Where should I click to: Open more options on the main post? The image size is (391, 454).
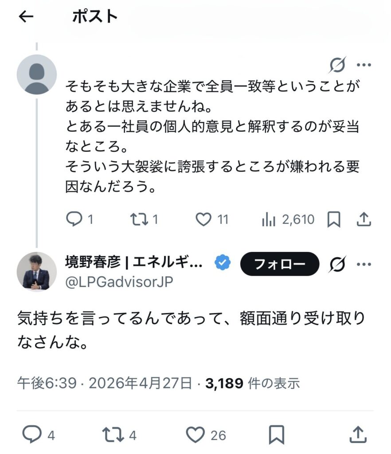(364, 265)
